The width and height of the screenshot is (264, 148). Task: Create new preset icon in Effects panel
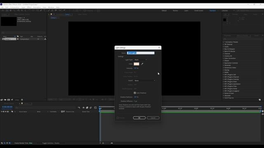(x=259, y=99)
